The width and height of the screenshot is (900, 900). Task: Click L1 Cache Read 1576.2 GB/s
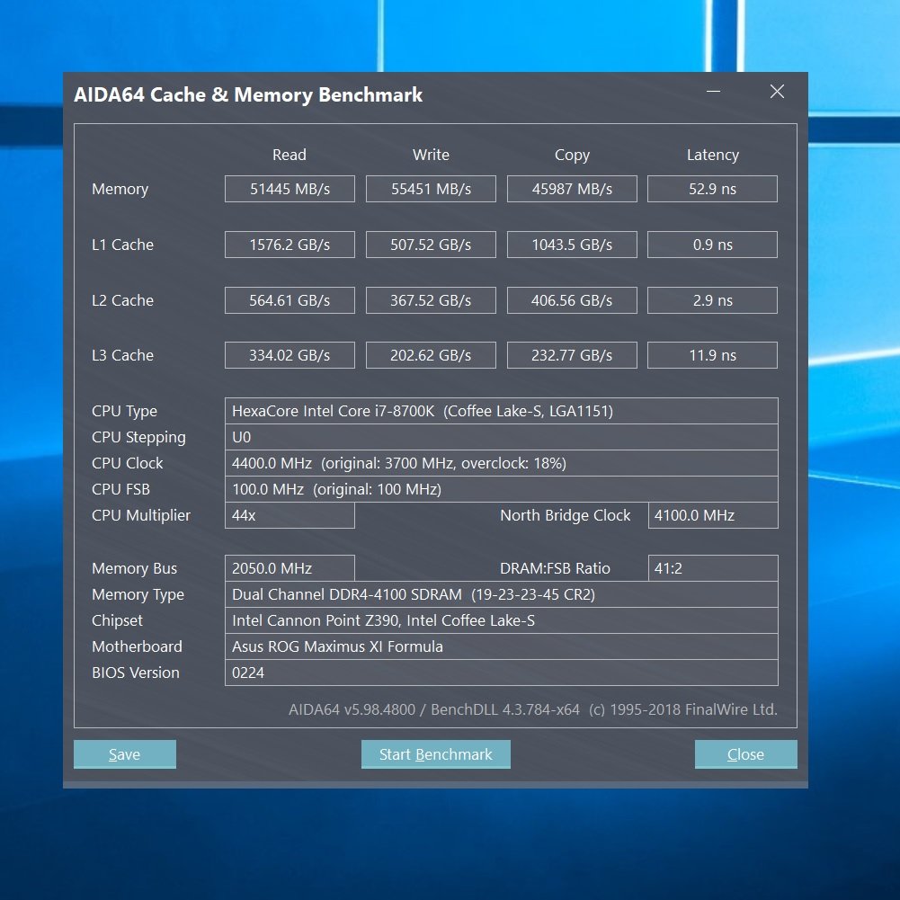click(290, 245)
